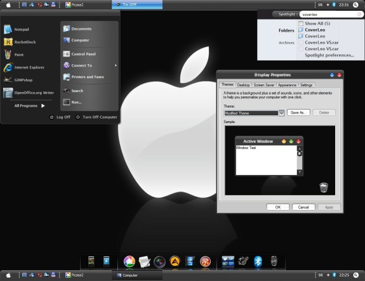Open the notepad-and-pen dock icon
Viewport: 365px width, 281px height.
pos(144,262)
